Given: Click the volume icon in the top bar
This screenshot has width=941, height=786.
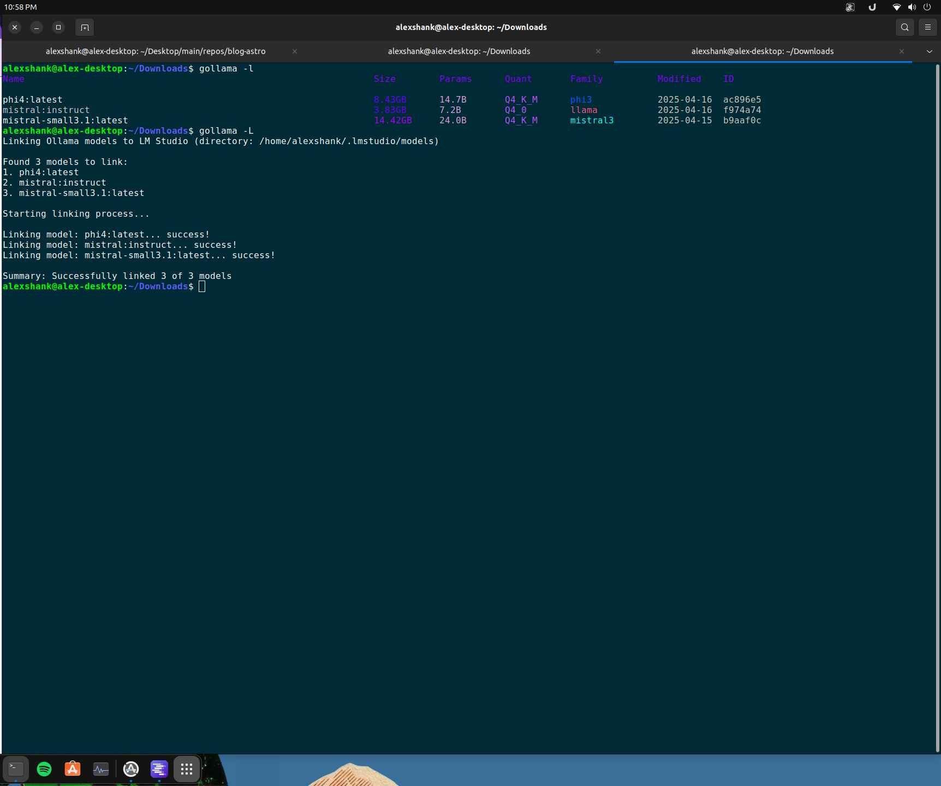Looking at the screenshot, I should tap(912, 7).
